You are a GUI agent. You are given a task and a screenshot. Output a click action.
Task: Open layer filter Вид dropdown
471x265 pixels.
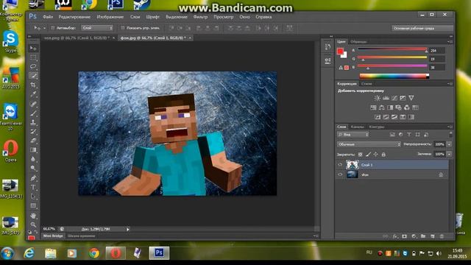click(353, 135)
